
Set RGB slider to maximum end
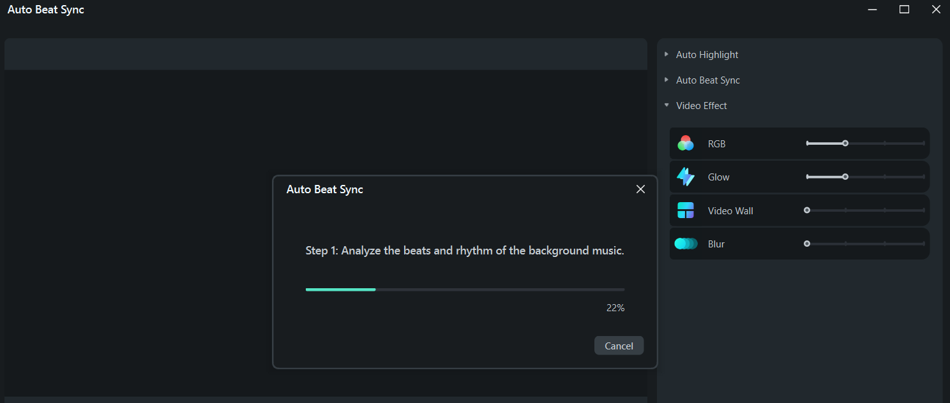pos(924,143)
